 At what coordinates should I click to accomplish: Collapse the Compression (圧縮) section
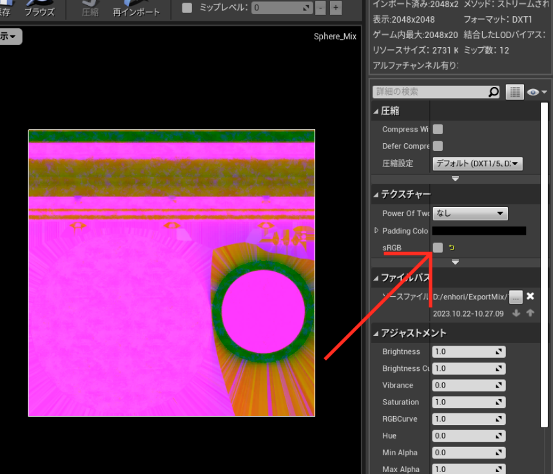tap(376, 112)
